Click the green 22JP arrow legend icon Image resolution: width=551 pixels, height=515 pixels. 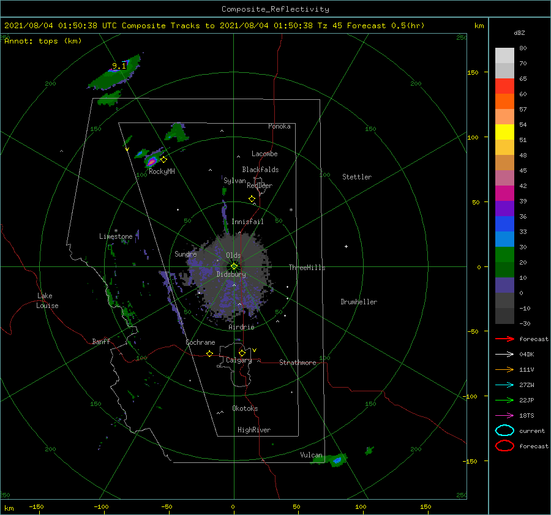504,400
